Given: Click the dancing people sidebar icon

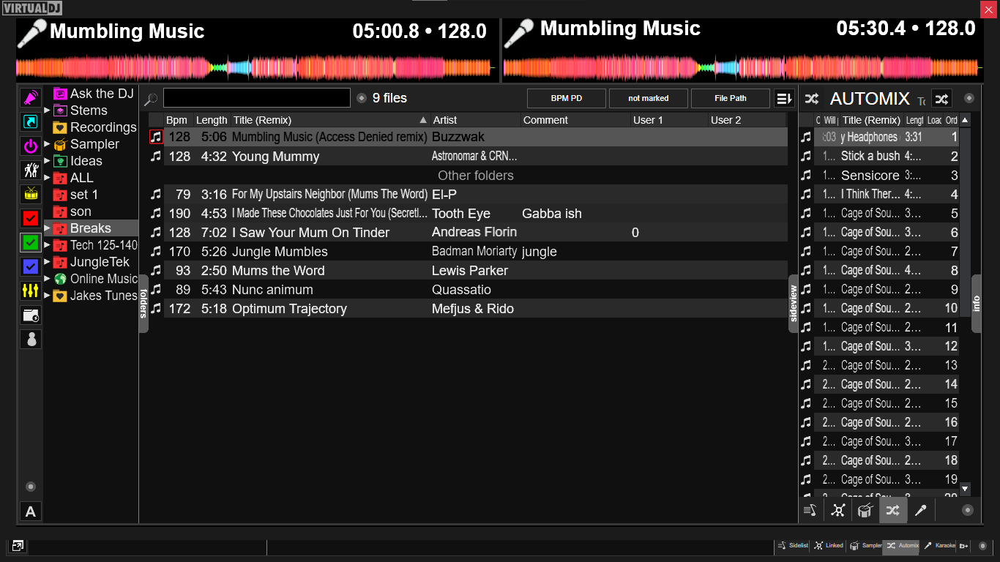Looking at the screenshot, I should pos(30,171).
